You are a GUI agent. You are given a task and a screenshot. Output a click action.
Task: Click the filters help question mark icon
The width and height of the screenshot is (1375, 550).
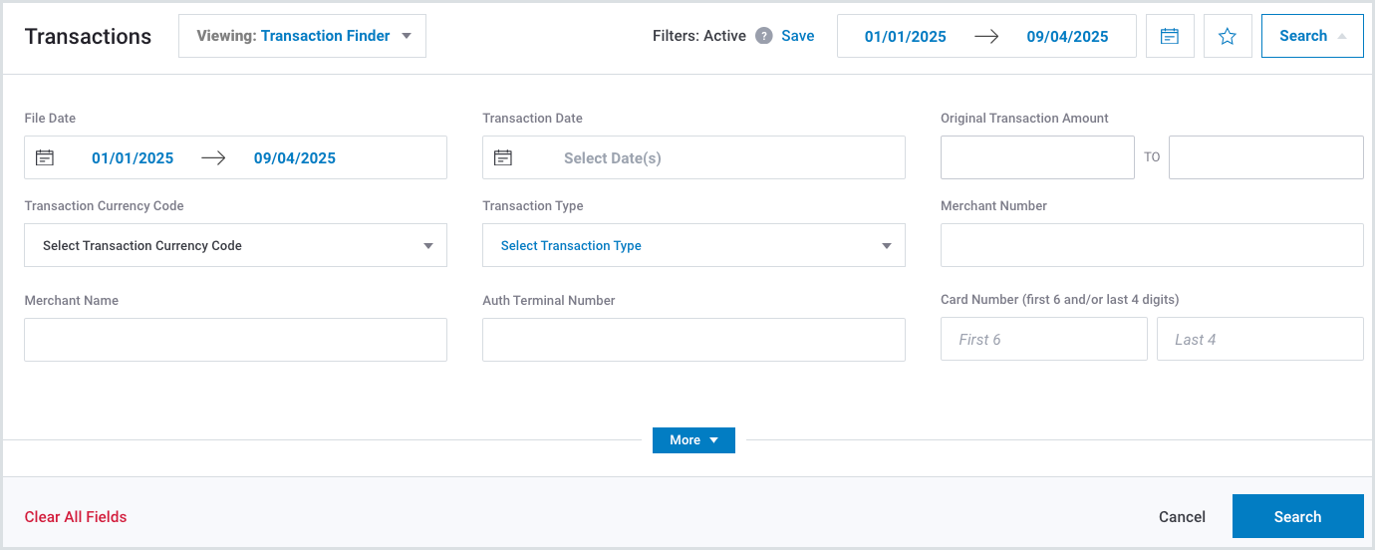pyautogui.click(x=763, y=36)
